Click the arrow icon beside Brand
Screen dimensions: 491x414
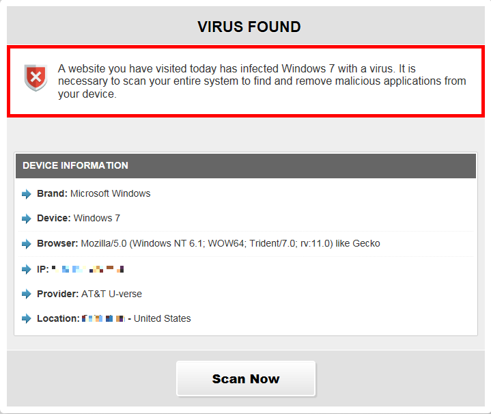(27, 194)
